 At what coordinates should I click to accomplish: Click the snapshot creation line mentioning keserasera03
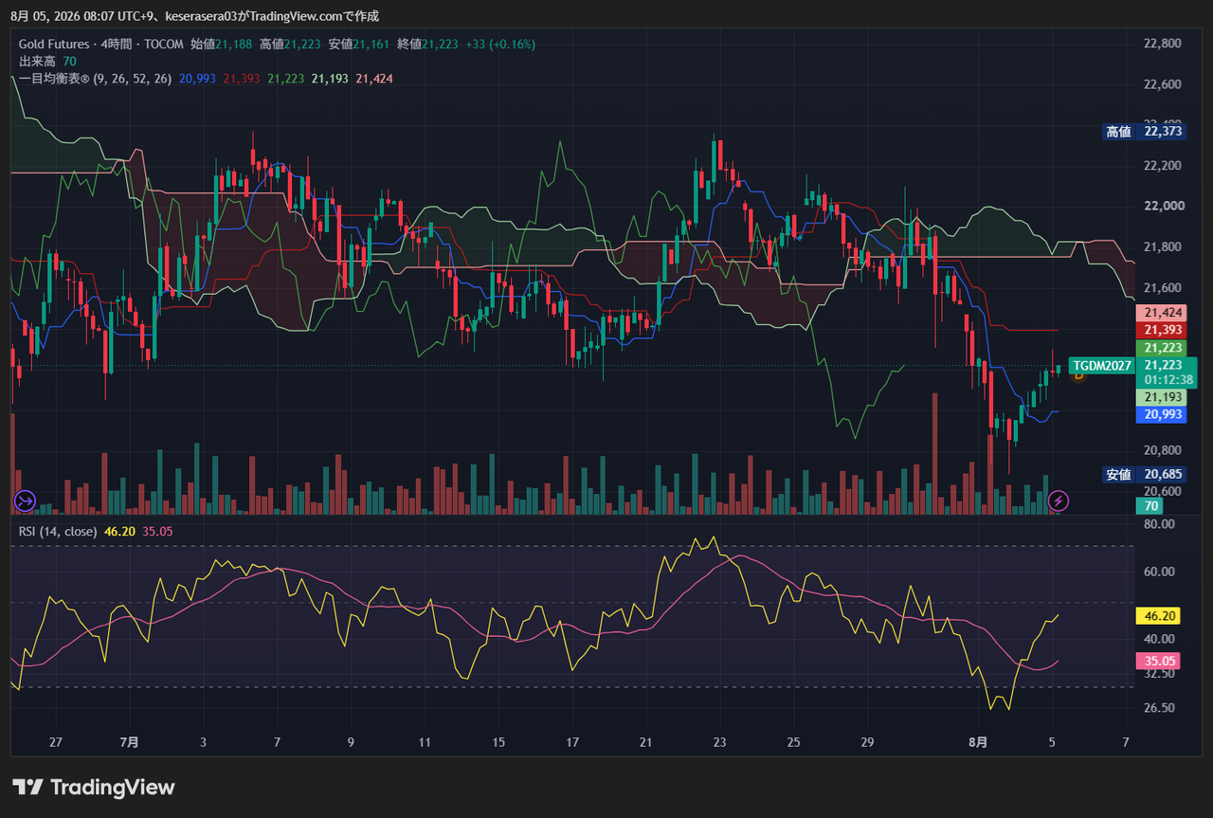[194, 16]
